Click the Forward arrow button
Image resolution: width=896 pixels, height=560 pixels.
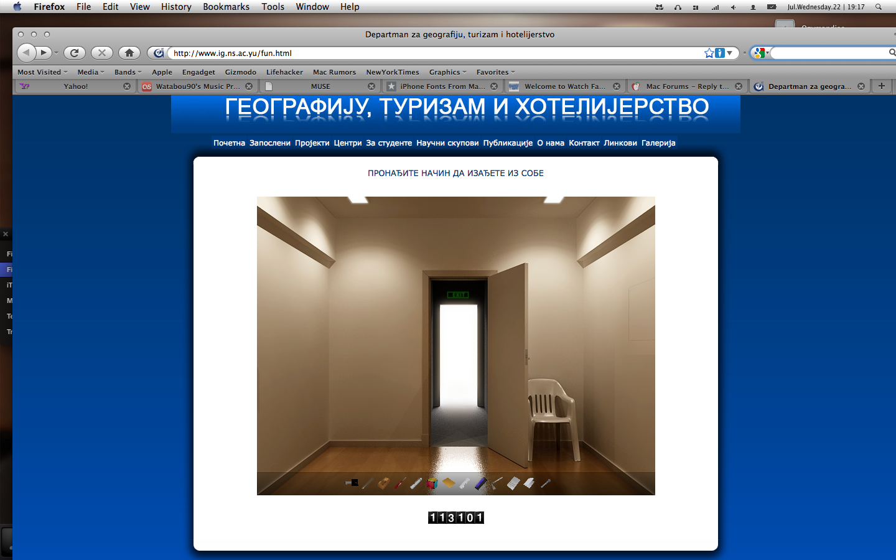point(44,53)
